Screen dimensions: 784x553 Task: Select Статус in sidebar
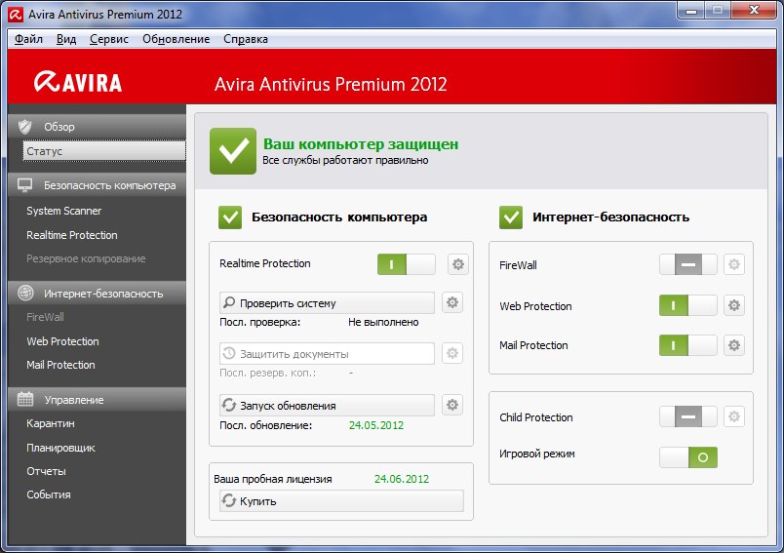tap(104, 151)
